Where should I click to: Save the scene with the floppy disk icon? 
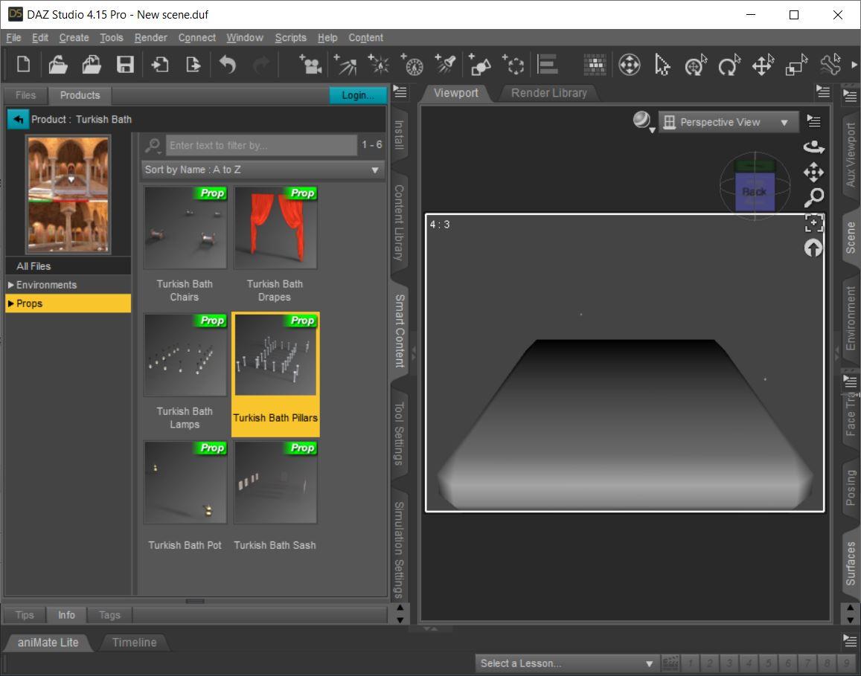click(125, 65)
